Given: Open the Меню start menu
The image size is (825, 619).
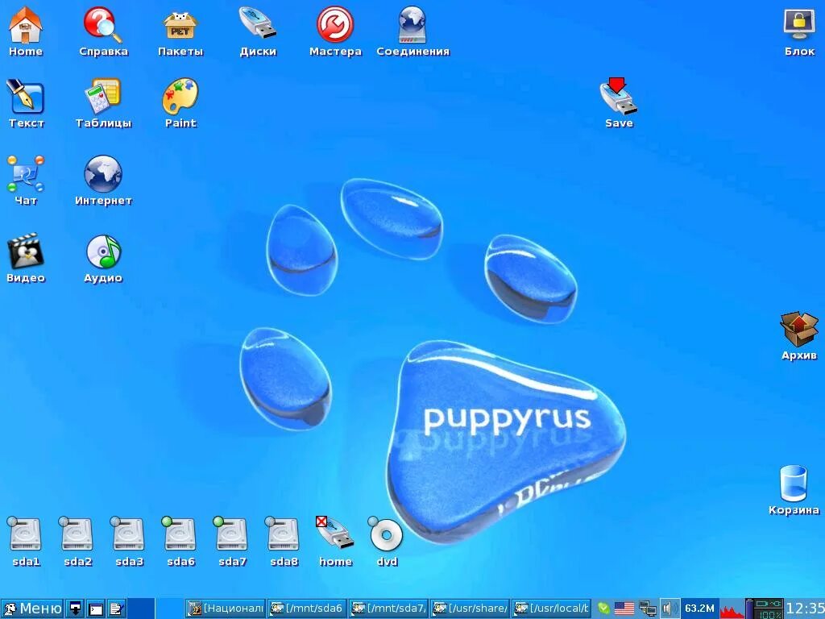Looking at the screenshot, I should pos(32,609).
